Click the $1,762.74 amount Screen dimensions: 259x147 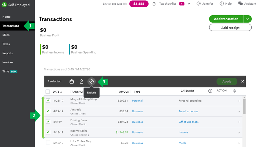tap(122, 132)
